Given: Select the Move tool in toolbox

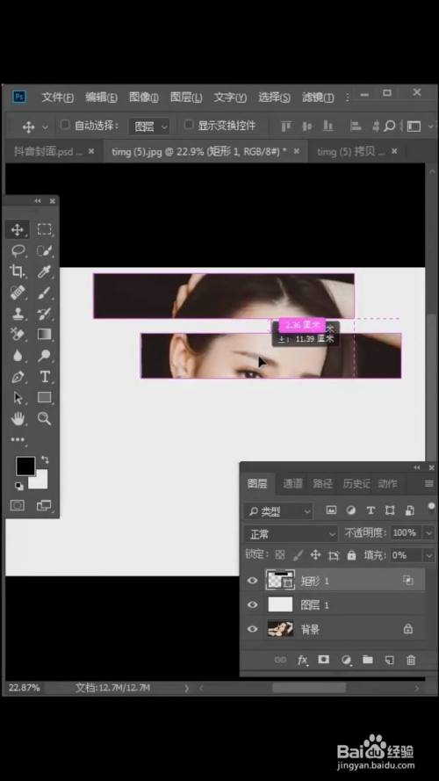Looking at the screenshot, I should click(x=18, y=229).
